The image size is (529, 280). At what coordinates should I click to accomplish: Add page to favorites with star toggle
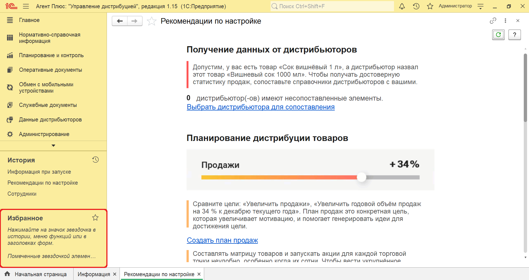(152, 21)
